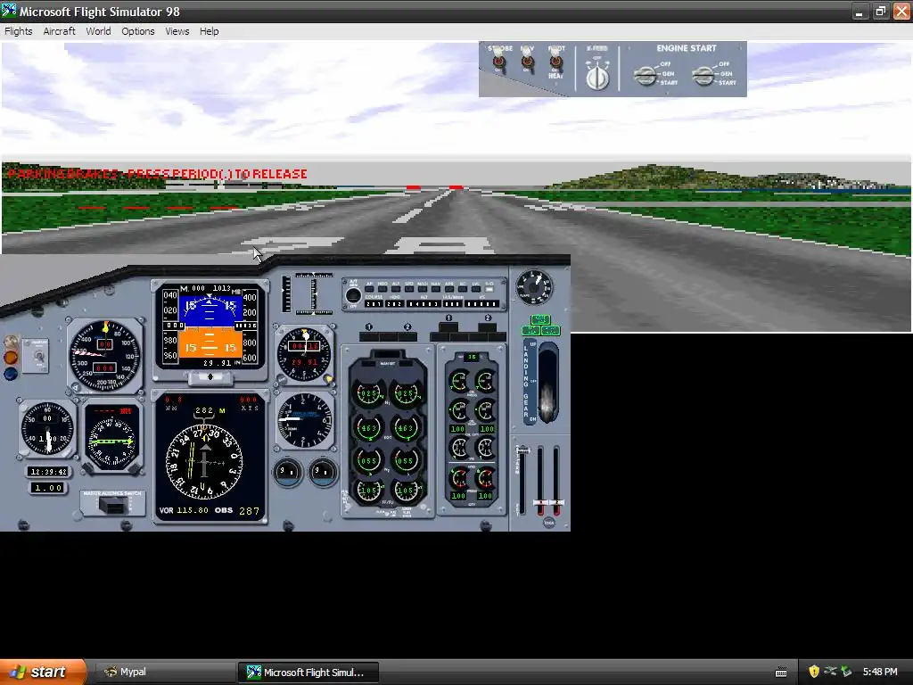Click the left N2 gauge showing 055
Screen dimensions: 913x685
369,460
